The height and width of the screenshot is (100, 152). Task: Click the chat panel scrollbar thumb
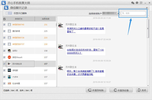coord(148,28)
